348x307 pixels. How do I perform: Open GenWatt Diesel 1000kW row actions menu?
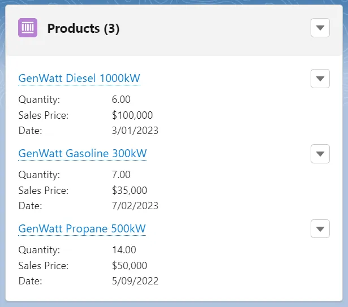pos(320,79)
